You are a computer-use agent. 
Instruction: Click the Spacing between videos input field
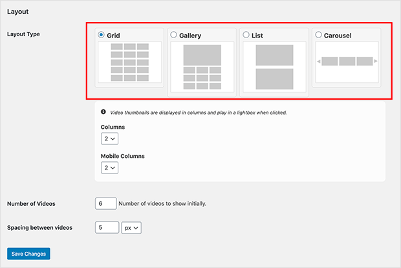coord(107,228)
